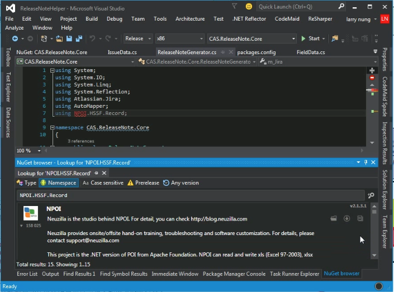Image resolution: width=394 pixels, height=292 pixels.
Task: Pin the ReleaseNoteGenerator.cs document tab
Action: tap(222, 52)
